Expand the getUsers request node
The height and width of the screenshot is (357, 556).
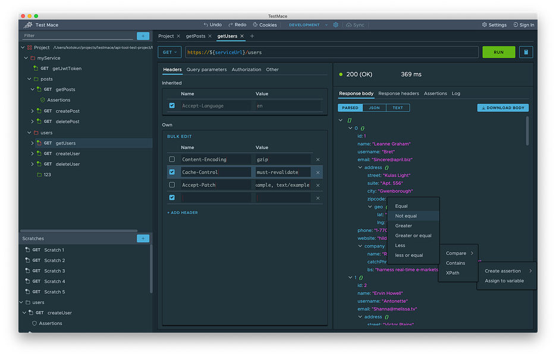pyautogui.click(x=32, y=143)
